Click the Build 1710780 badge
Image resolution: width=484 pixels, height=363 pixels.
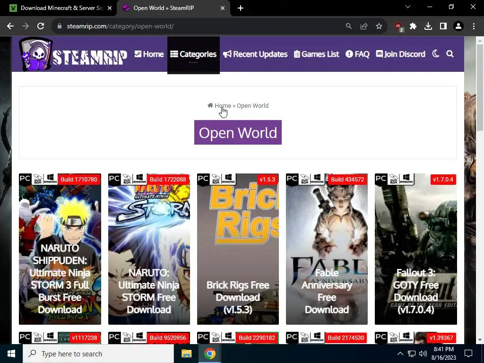(79, 179)
